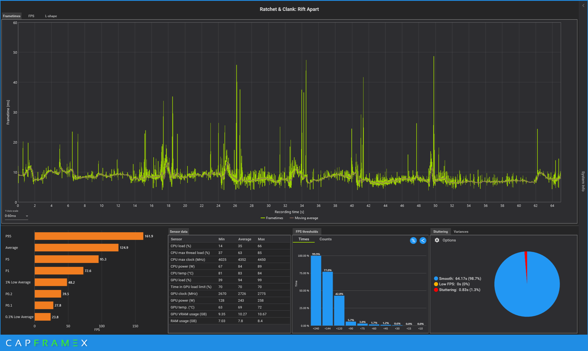Click the Options label in Stuttering panel
This screenshot has width=588, height=351.
point(449,240)
